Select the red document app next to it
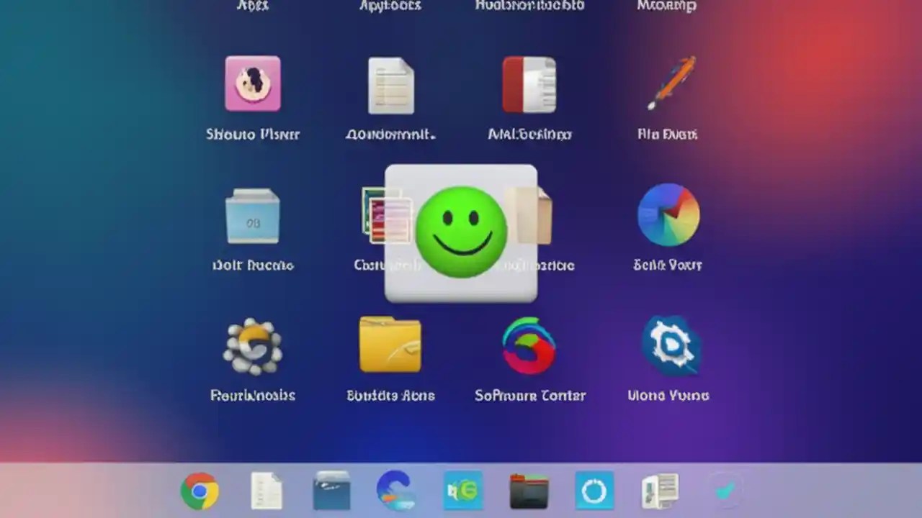Viewport: 922px width, 518px height. coord(529,85)
